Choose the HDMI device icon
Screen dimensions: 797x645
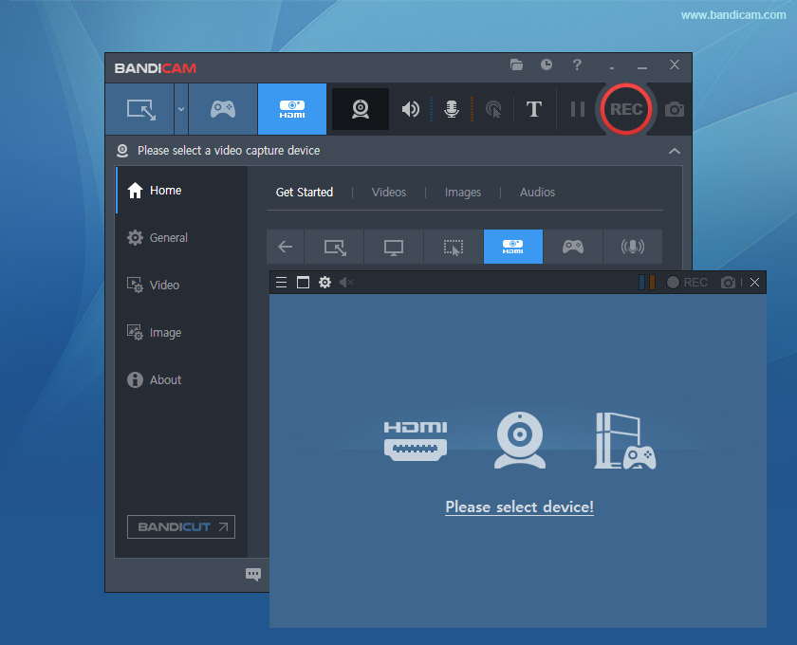pyautogui.click(x=416, y=441)
